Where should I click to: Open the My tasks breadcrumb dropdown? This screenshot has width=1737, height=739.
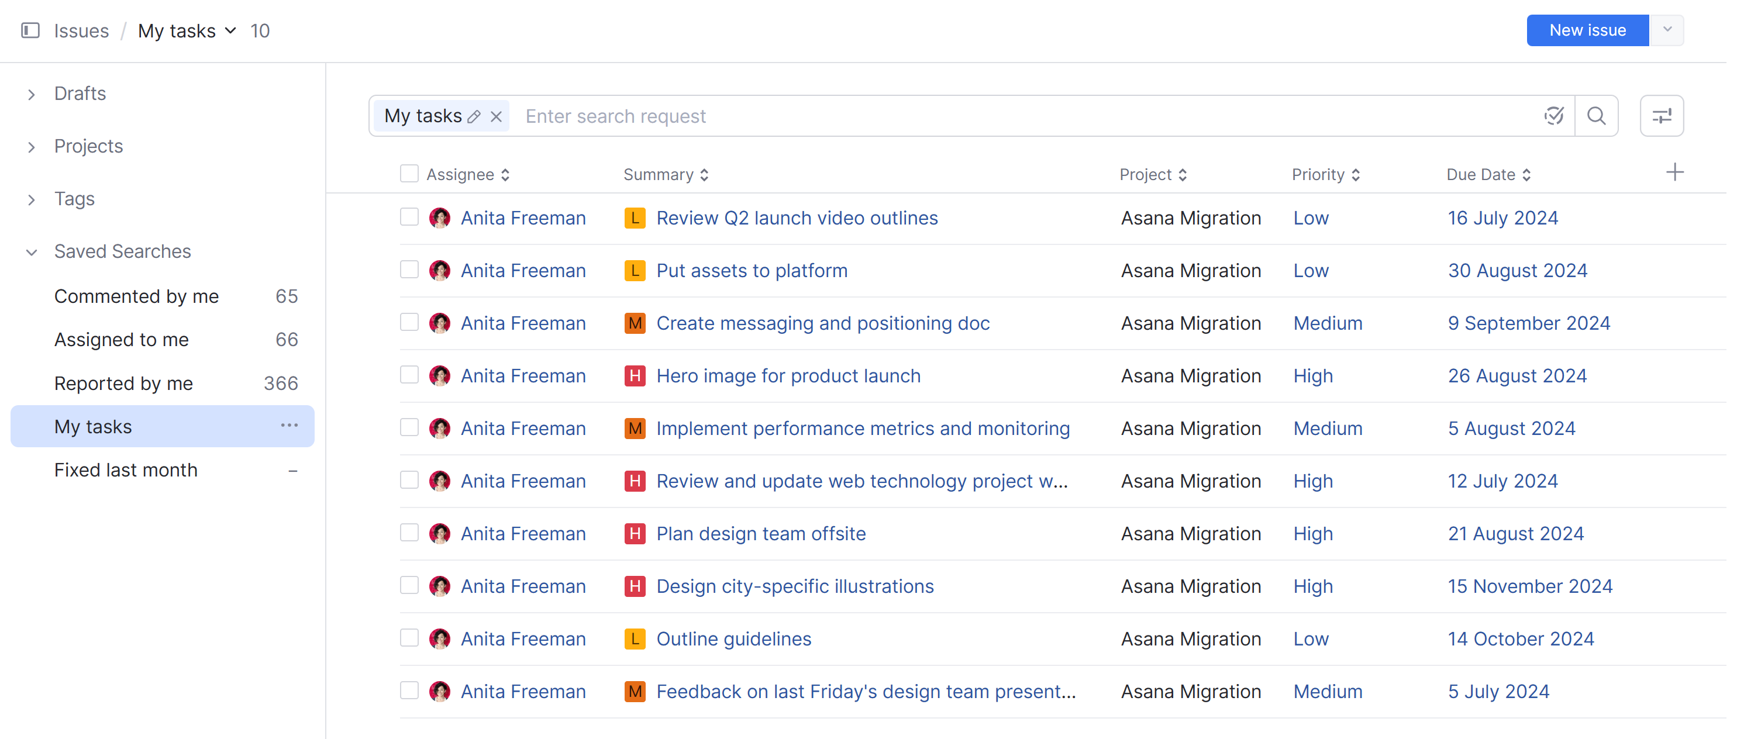pos(230,30)
